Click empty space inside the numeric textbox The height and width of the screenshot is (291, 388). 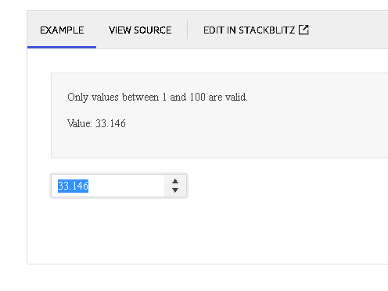[x=126, y=186]
